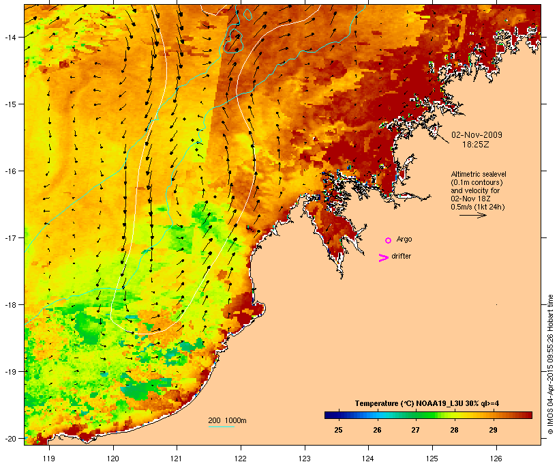Click the -14 latitude axis label
Screen dimensions: 559x464
[x=10, y=38]
